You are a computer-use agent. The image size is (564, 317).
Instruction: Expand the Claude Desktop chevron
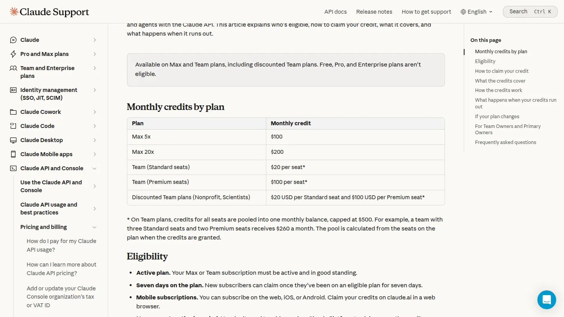coord(95,140)
